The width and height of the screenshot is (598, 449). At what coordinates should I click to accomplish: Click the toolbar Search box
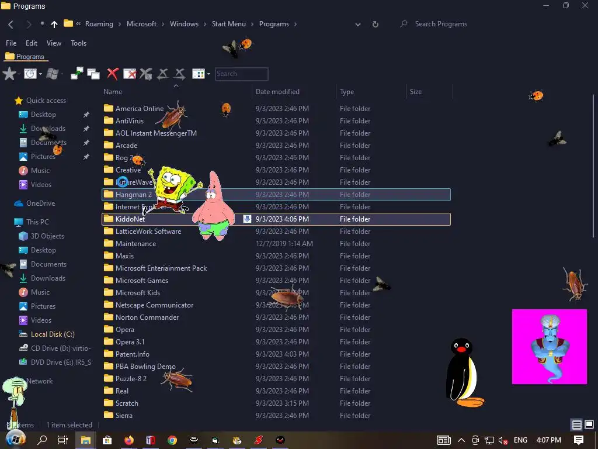[x=241, y=74]
